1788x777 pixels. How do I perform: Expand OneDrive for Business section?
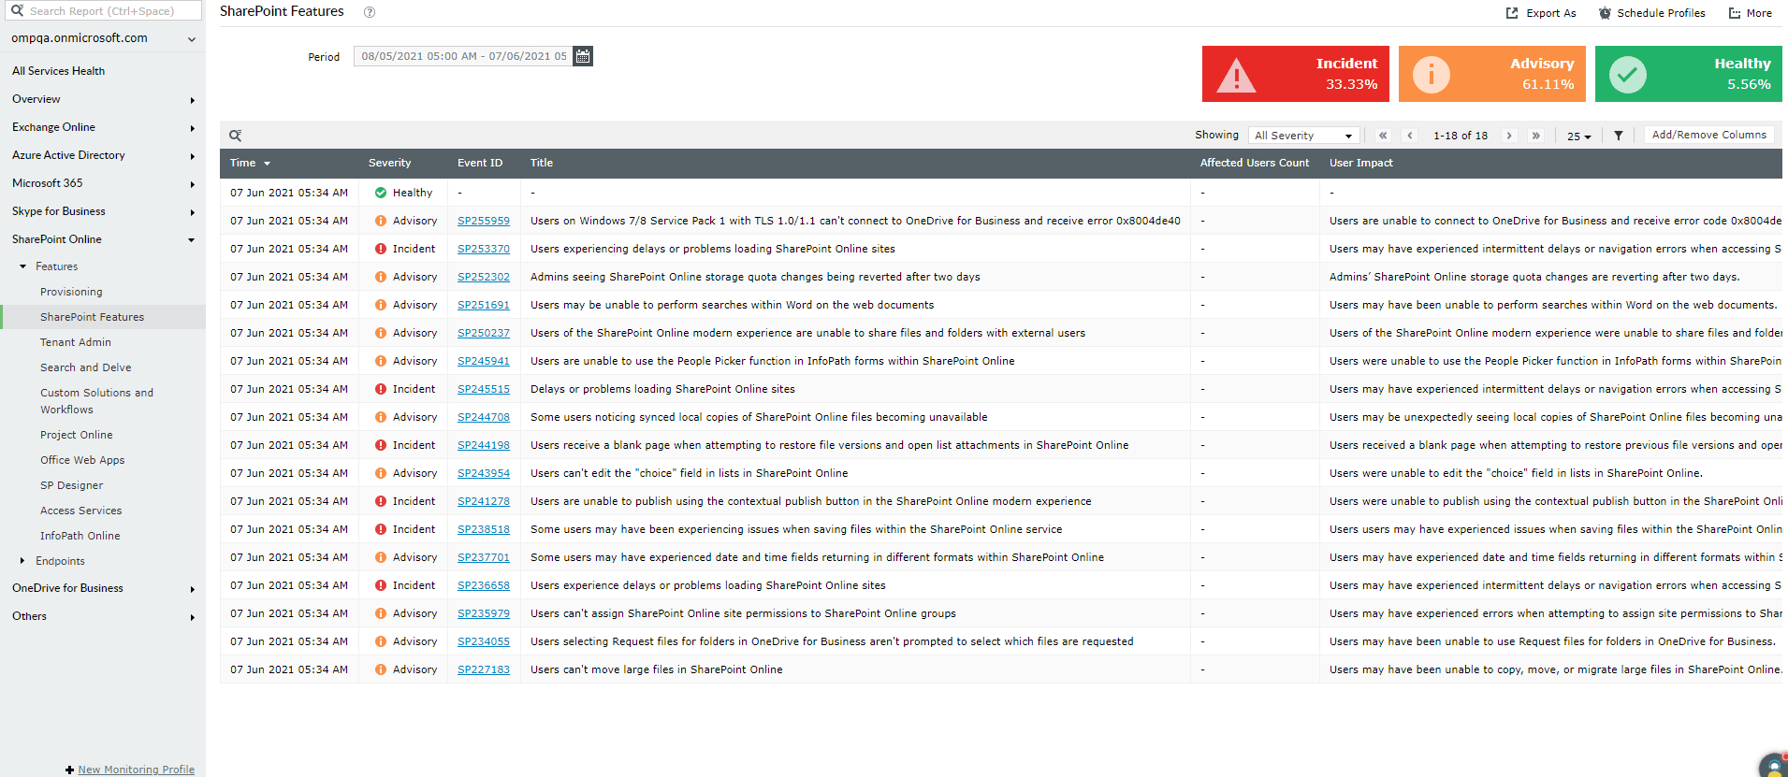pos(103,588)
